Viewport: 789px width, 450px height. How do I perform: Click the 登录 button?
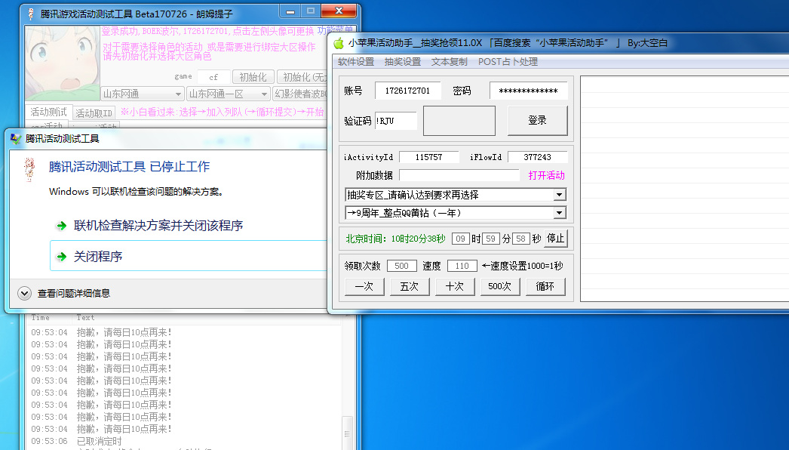pyautogui.click(x=537, y=121)
